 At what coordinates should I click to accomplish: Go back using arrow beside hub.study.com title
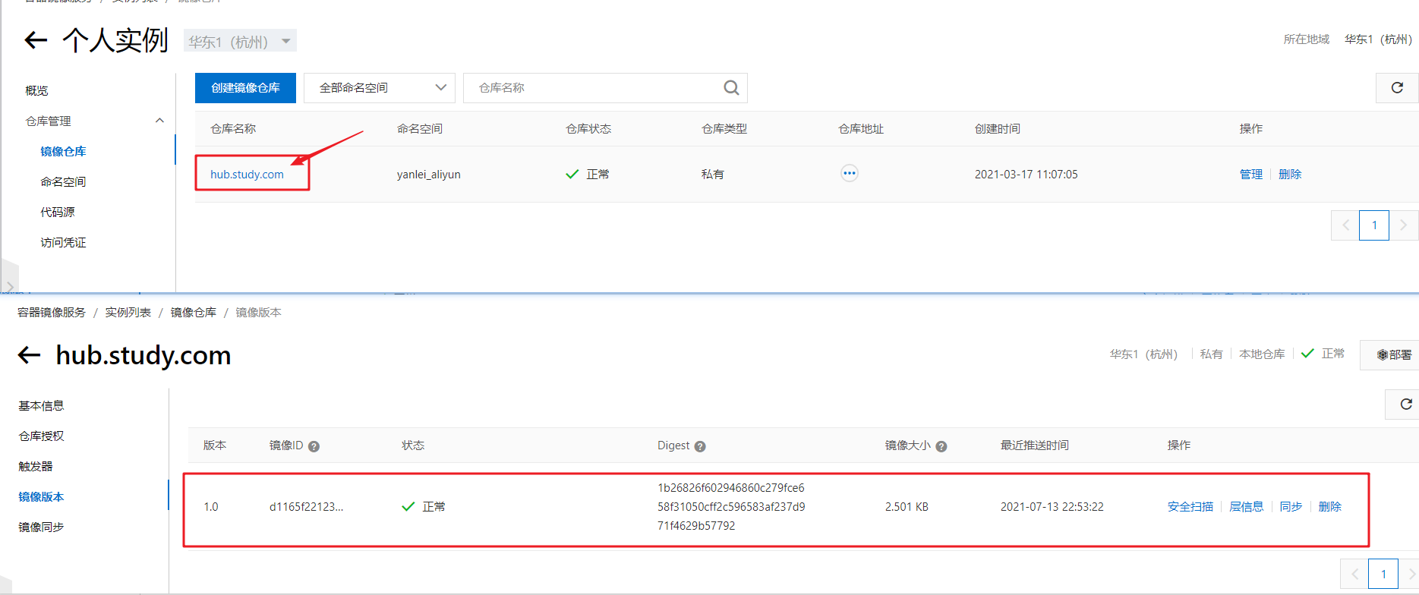pos(29,355)
